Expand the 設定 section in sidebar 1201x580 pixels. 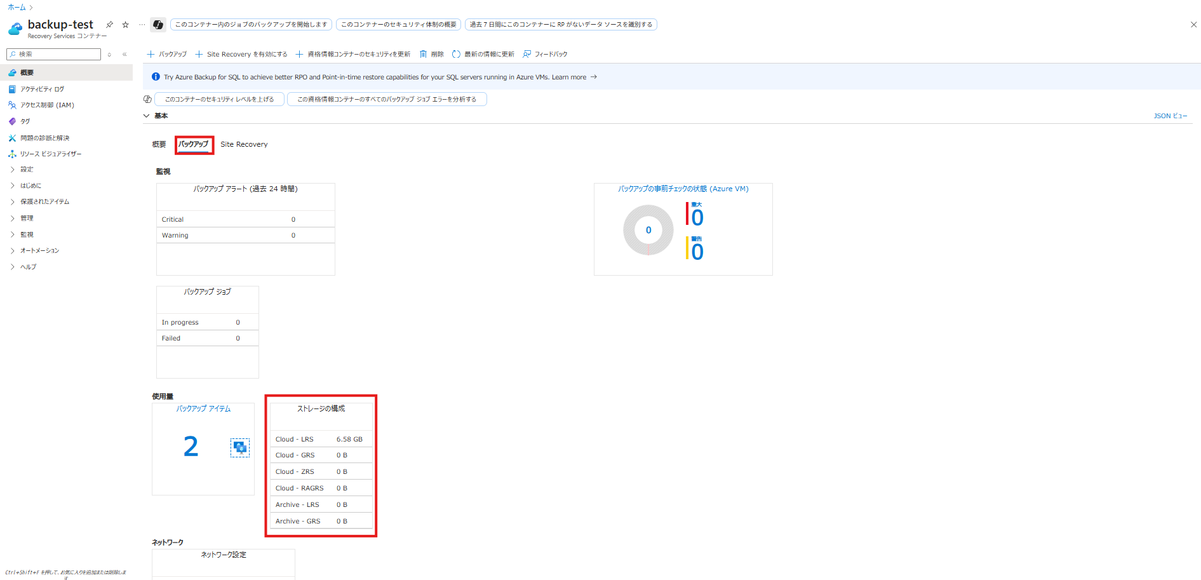(13, 170)
